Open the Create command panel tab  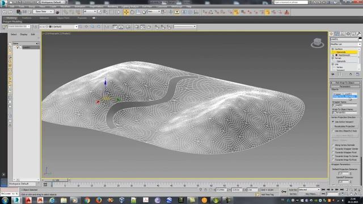pos(331,34)
